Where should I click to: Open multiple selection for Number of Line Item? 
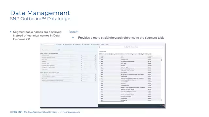(95, 81)
